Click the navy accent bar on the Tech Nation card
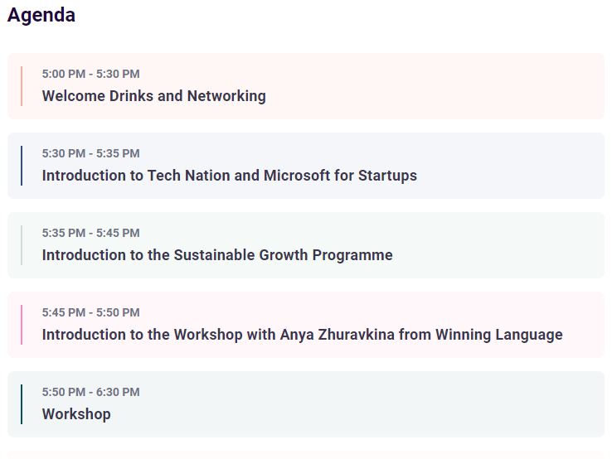 tap(22, 166)
